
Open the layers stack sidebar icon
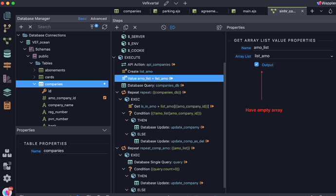[7, 92]
